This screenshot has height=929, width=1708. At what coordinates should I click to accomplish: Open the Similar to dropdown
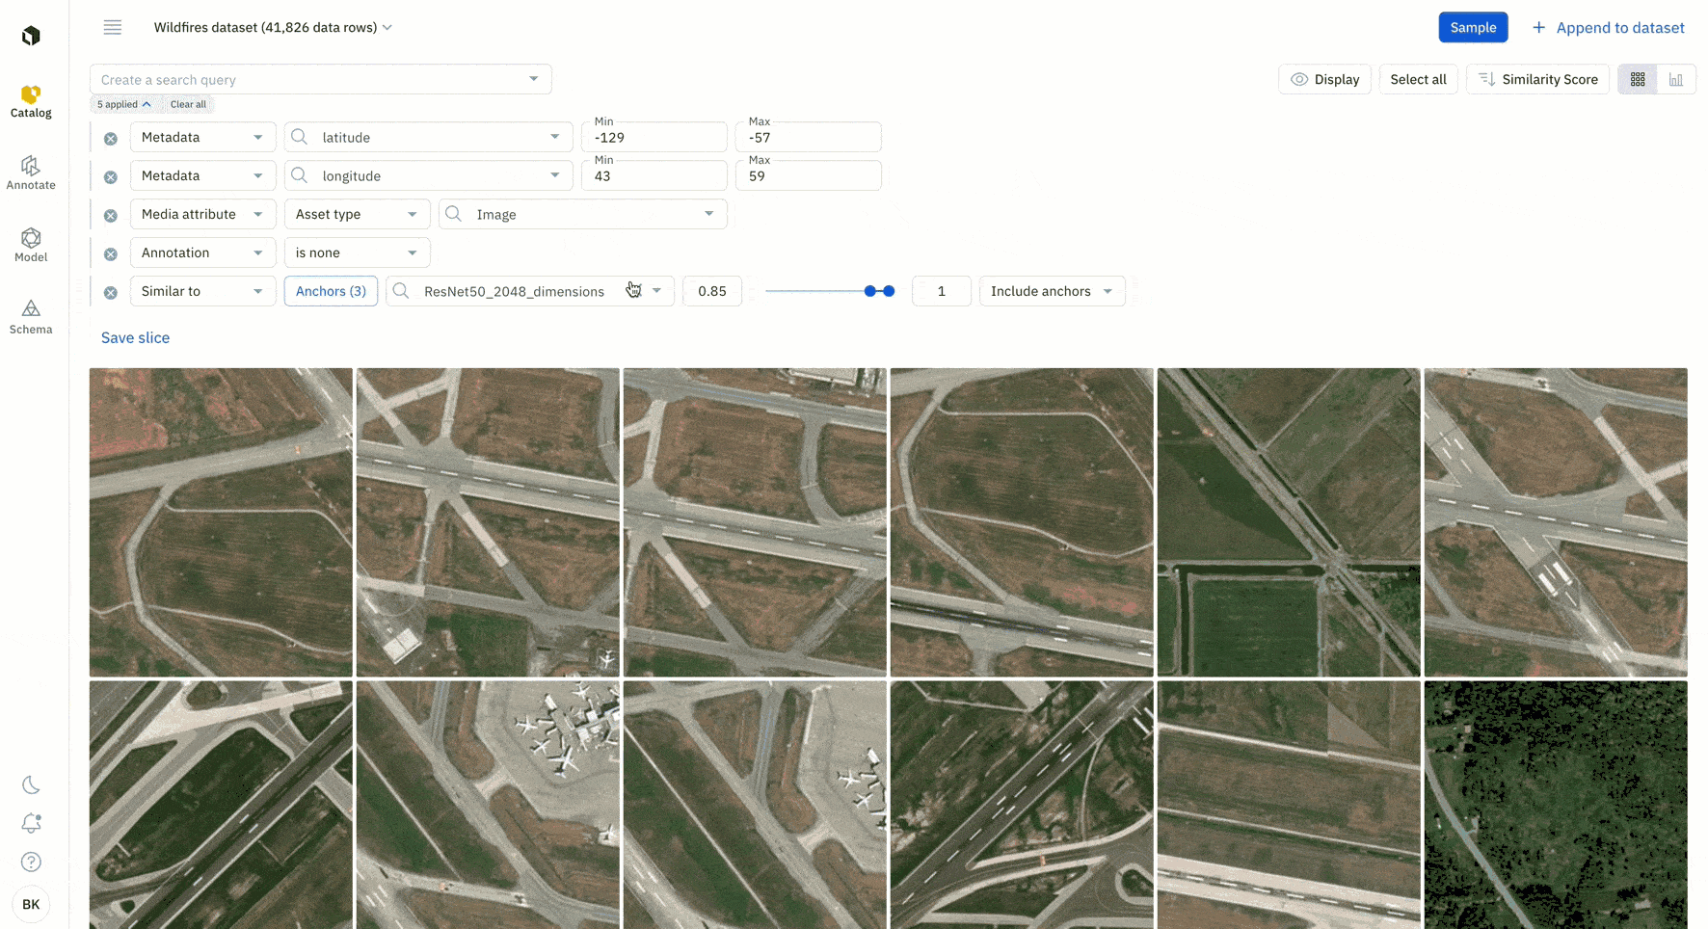202,291
